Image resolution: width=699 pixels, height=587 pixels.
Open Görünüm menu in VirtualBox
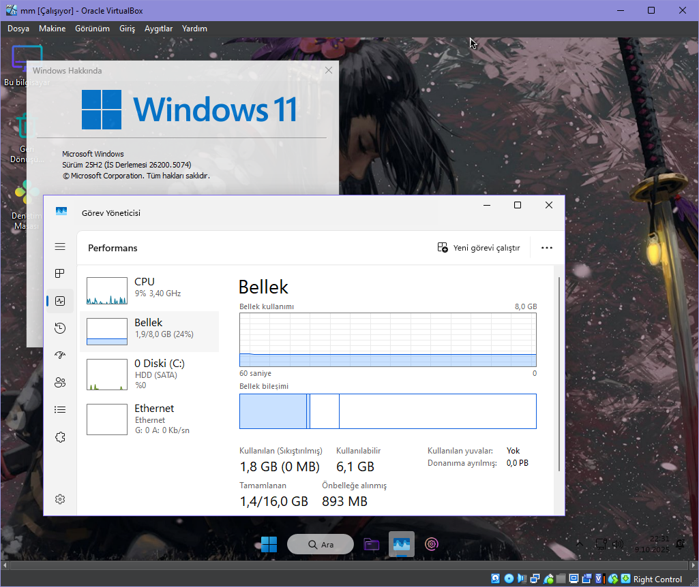92,29
